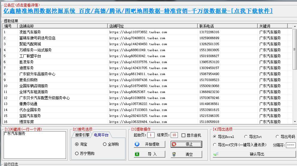
Task: Select the row 广东骏升车品服务中心
Action: point(148,74)
